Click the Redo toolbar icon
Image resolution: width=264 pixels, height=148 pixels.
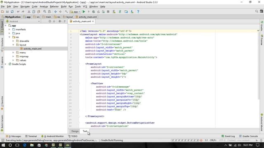tap(23, 12)
